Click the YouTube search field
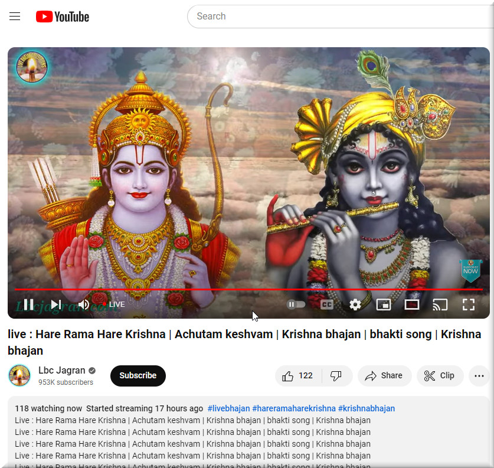This screenshot has width=494, height=468. point(336,17)
